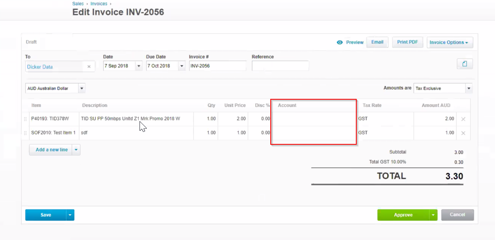Select Disc % cell of Test Item 1 row
495x240 pixels.
[259, 133]
